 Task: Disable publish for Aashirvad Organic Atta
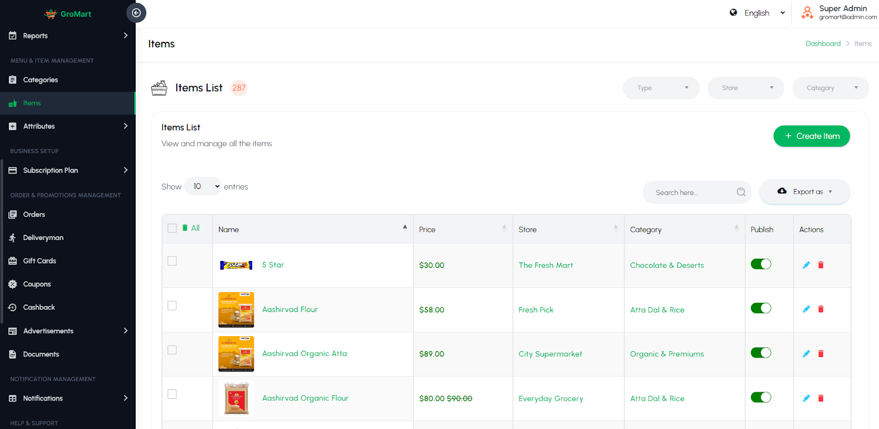click(761, 353)
